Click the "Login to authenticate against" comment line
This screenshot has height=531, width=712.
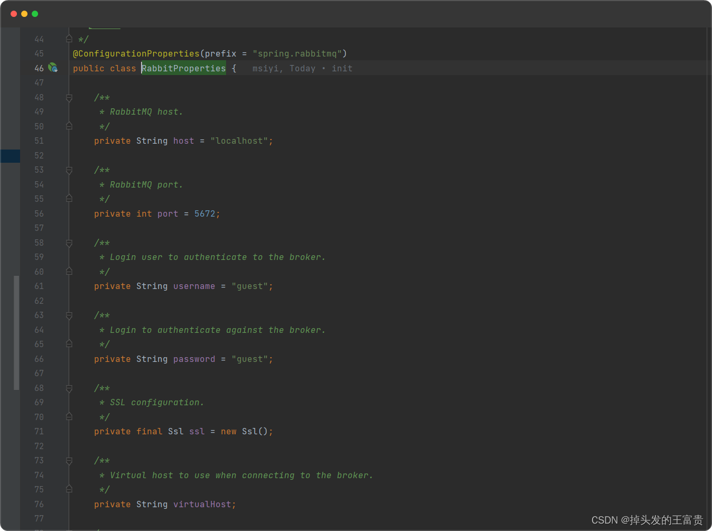(212, 330)
